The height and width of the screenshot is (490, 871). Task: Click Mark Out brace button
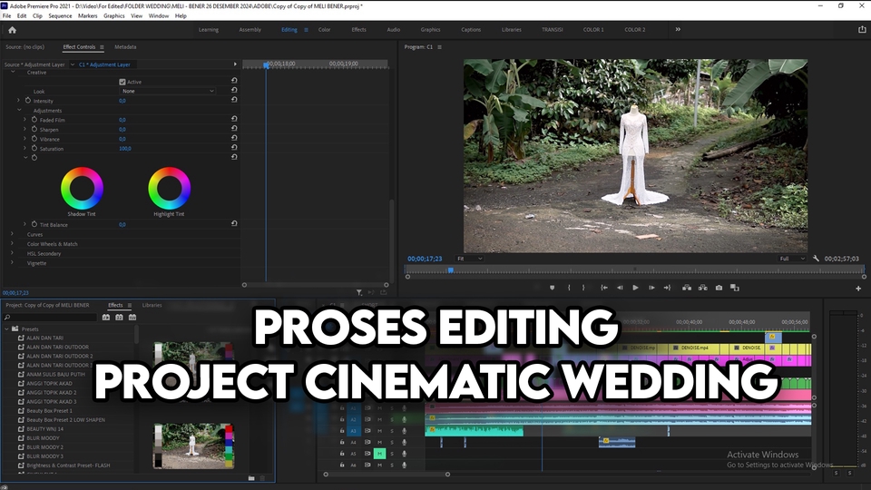pyautogui.click(x=583, y=288)
